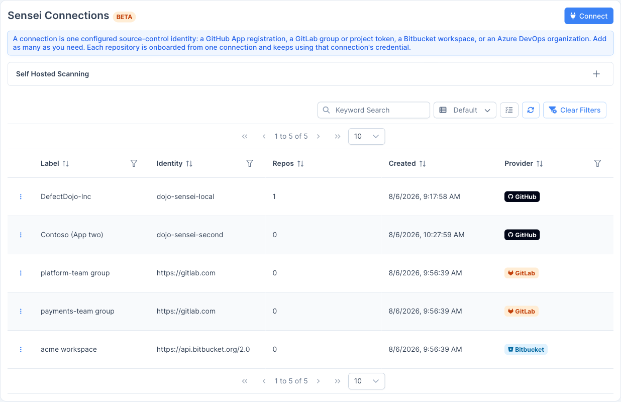Open bottom rows-per-page dropdown

(x=366, y=381)
